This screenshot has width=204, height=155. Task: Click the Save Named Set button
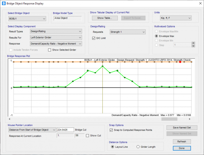point(182,128)
